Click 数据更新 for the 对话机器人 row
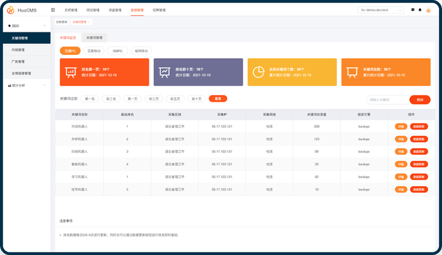 click(x=419, y=126)
